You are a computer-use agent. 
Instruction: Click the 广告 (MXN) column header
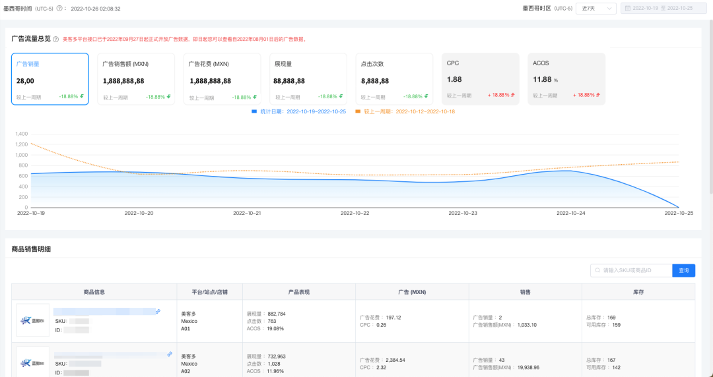click(412, 292)
